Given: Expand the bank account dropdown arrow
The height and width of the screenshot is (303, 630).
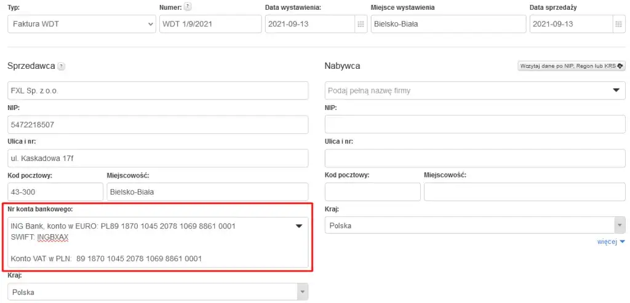Looking at the screenshot, I should [299, 226].
